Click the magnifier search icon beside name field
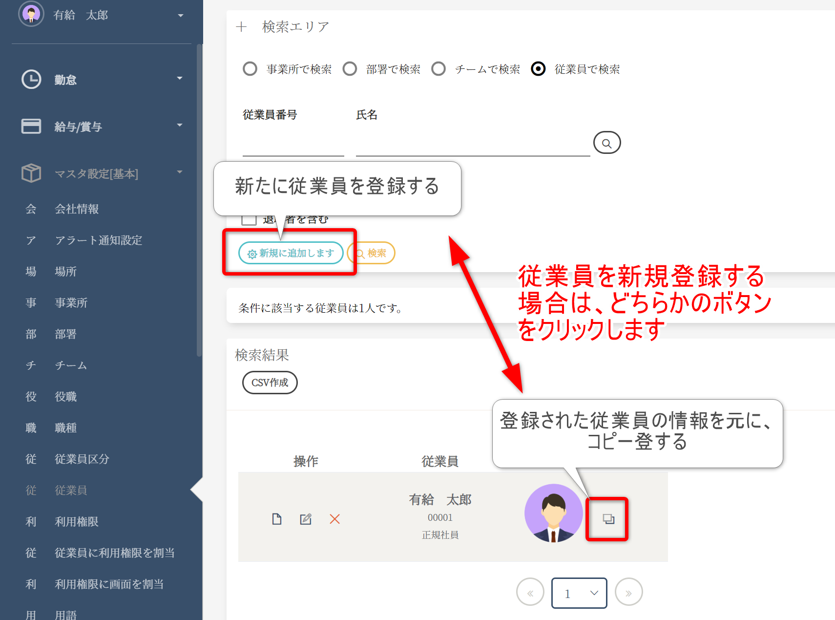 pos(606,143)
